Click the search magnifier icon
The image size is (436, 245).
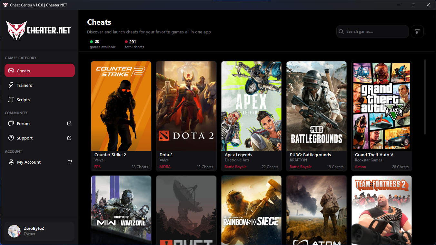click(342, 32)
